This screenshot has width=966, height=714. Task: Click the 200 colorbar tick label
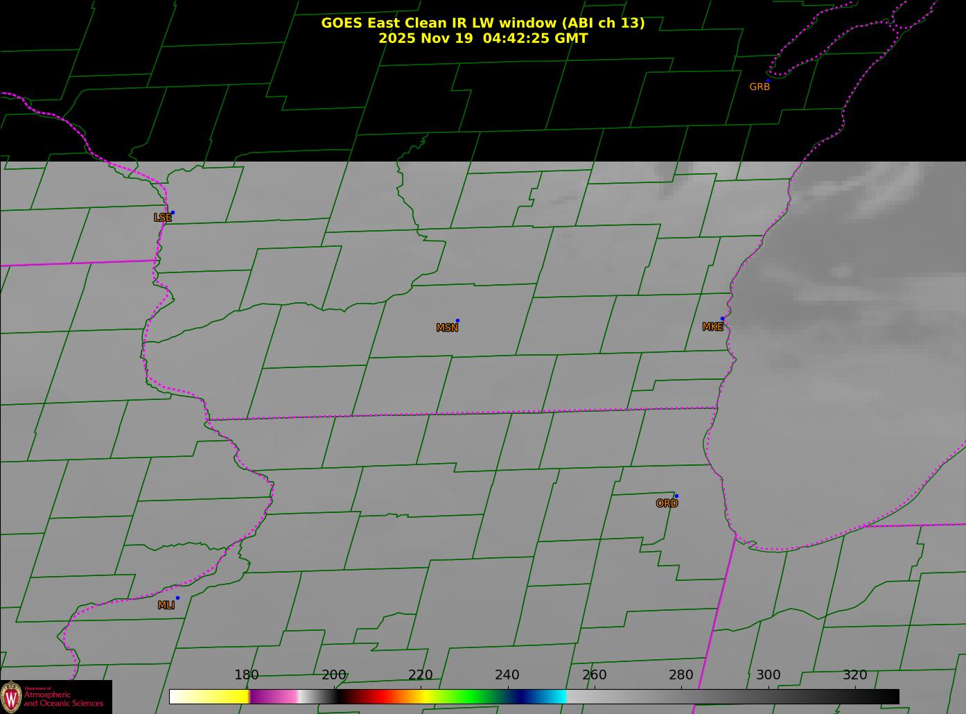(x=334, y=675)
